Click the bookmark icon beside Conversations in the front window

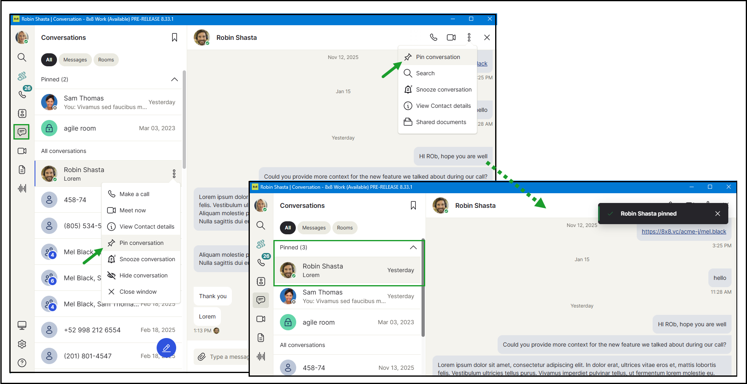(413, 205)
